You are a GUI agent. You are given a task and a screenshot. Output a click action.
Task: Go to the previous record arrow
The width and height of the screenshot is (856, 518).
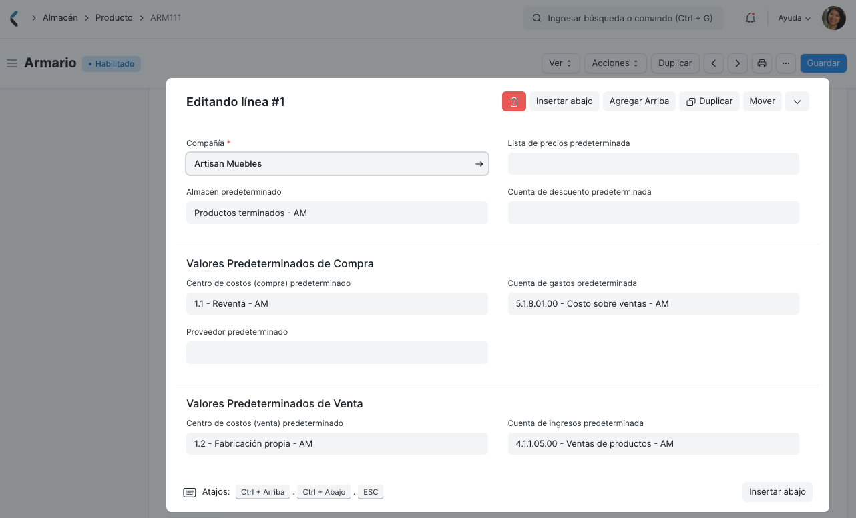714,63
